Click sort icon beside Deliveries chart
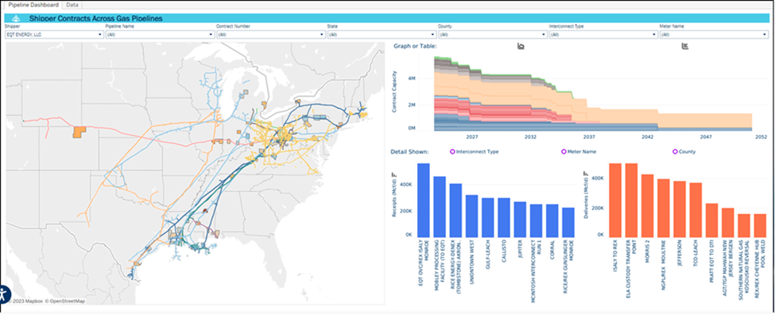 (x=586, y=174)
